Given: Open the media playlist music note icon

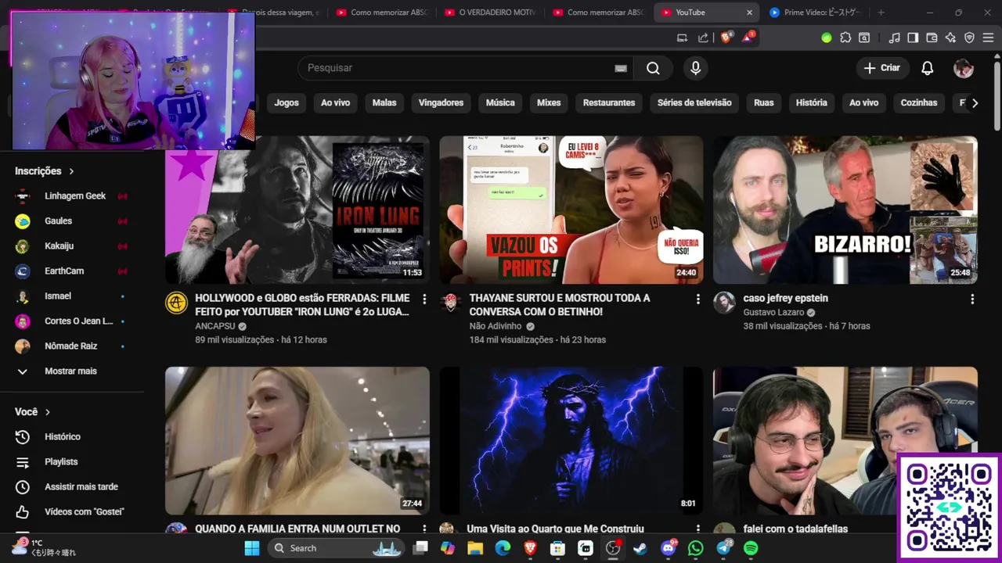Looking at the screenshot, I should 894,38.
